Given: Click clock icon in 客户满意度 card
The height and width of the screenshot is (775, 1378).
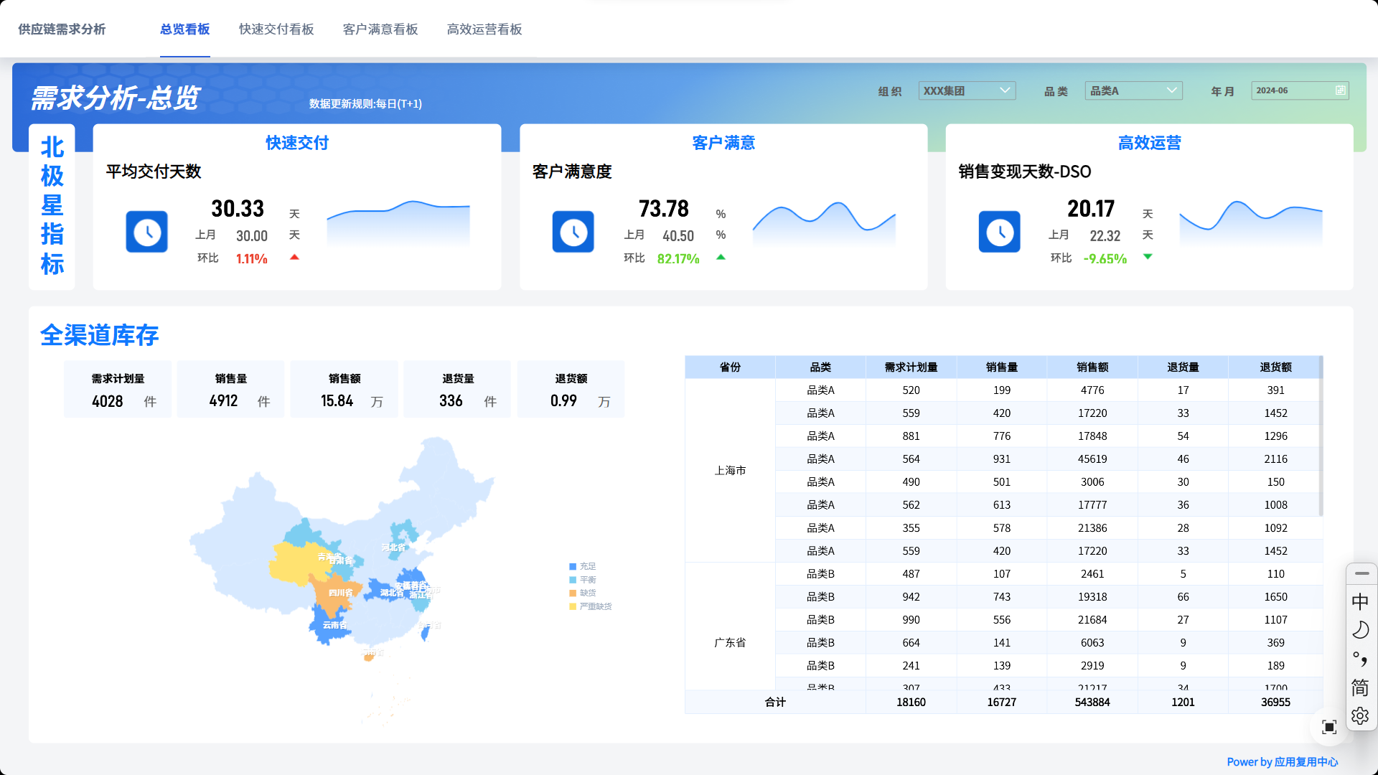Looking at the screenshot, I should [573, 232].
